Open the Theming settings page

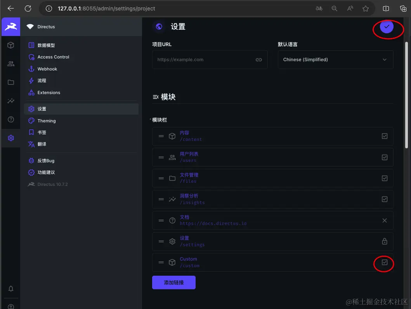click(x=46, y=120)
